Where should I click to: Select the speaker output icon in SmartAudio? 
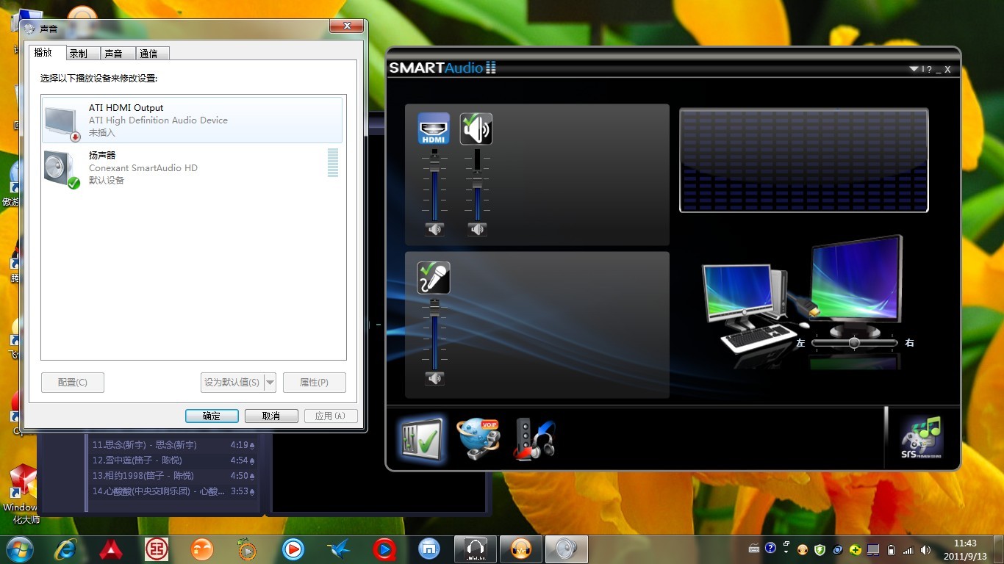(476, 129)
